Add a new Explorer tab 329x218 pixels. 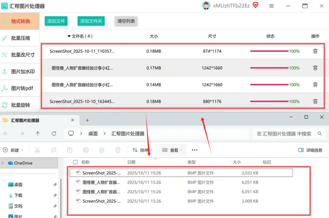click(x=87, y=120)
